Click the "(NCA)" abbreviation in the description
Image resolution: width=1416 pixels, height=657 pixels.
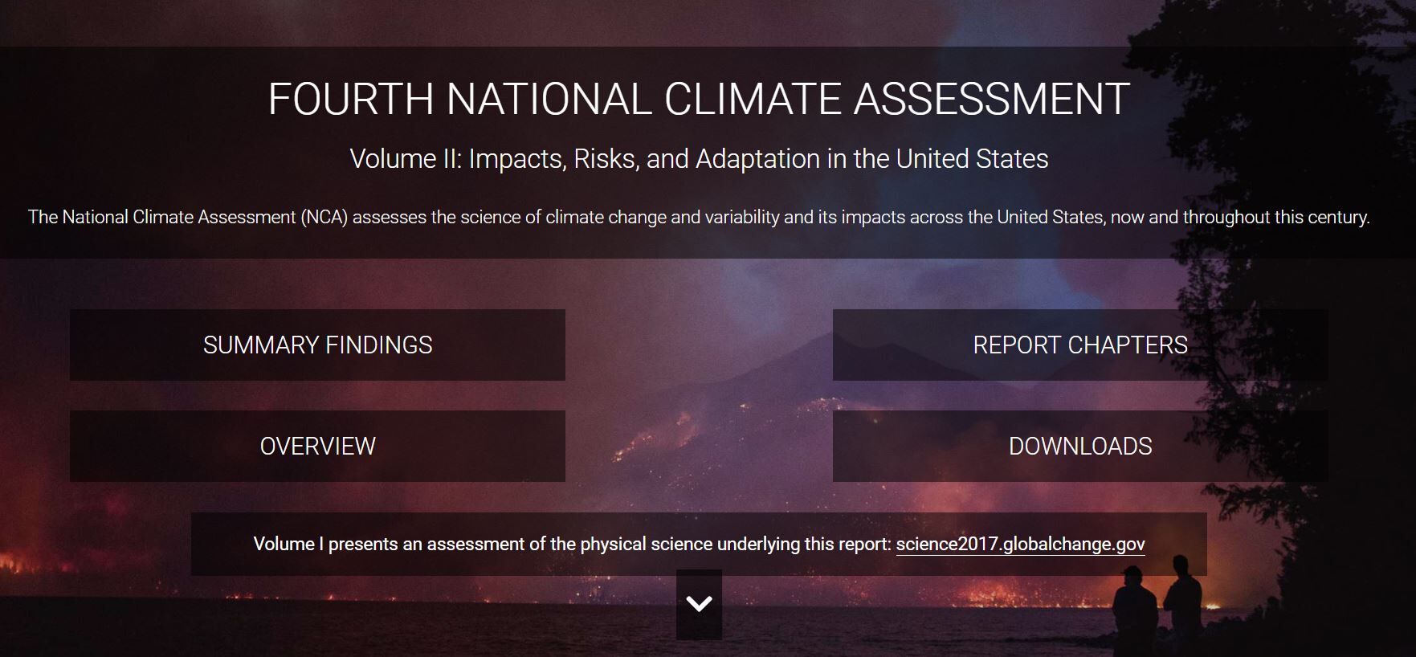(x=324, y=218)
